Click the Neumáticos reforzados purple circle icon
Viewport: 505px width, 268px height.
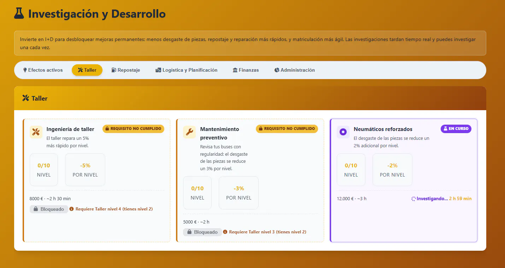pyautogui.click(x=343, y=132)
